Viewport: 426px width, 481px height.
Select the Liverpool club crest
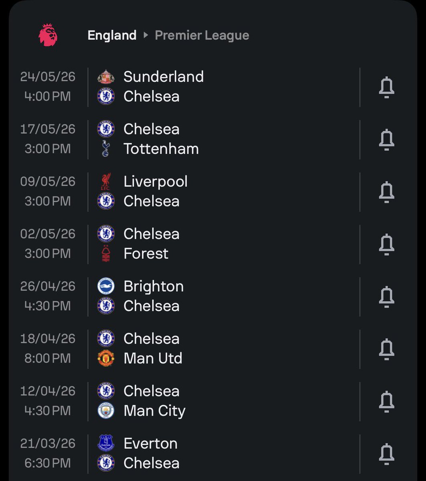pos(106,182)
